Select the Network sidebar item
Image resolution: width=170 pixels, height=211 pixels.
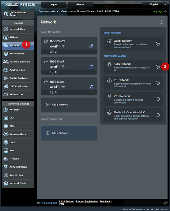pyautogui.click(x=18, y=46)
